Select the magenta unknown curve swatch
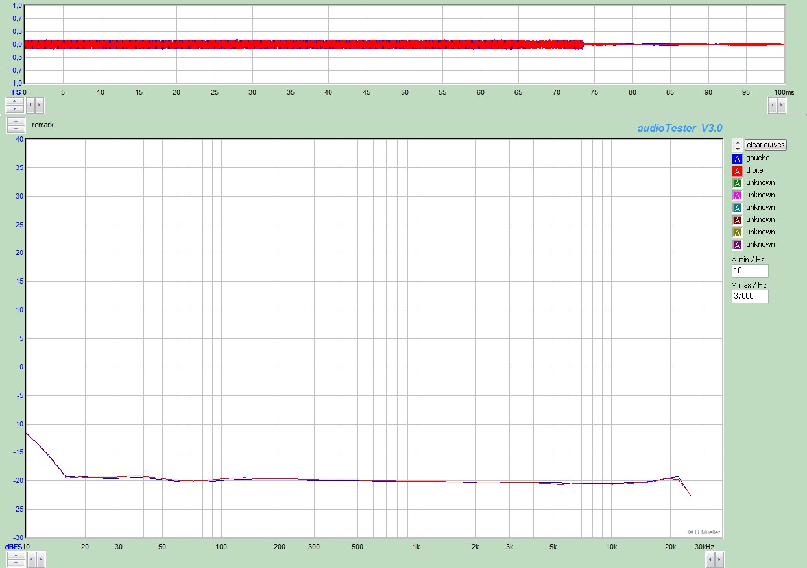This screenshot has width=807, height=568. coord(737,195)
